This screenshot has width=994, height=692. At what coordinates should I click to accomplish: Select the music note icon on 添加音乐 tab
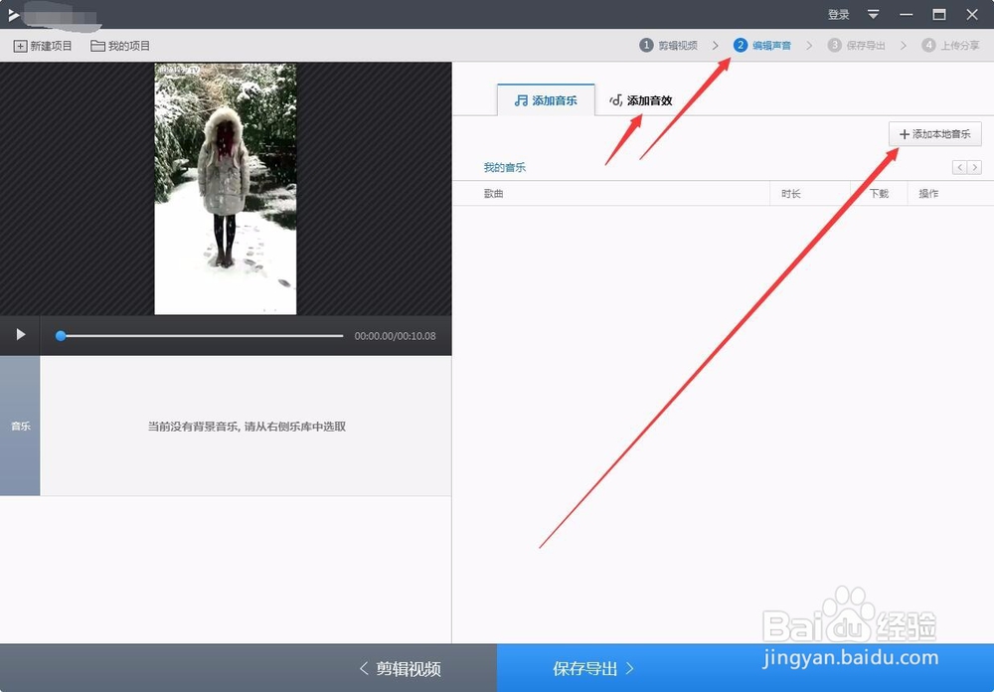[520, 99]
